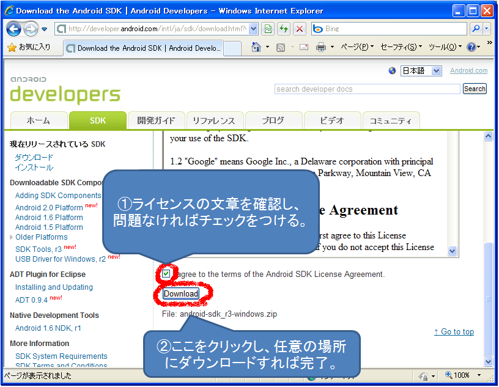499x387 pixels.
Task: Click the Read Mail envelope icon
Action: coord(304,48)
